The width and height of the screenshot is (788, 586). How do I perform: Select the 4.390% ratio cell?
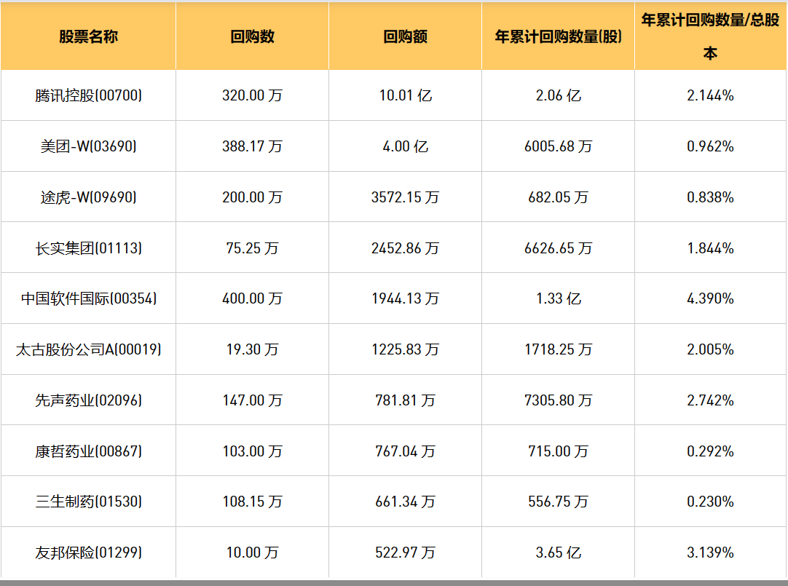click(x=710, y=298)
